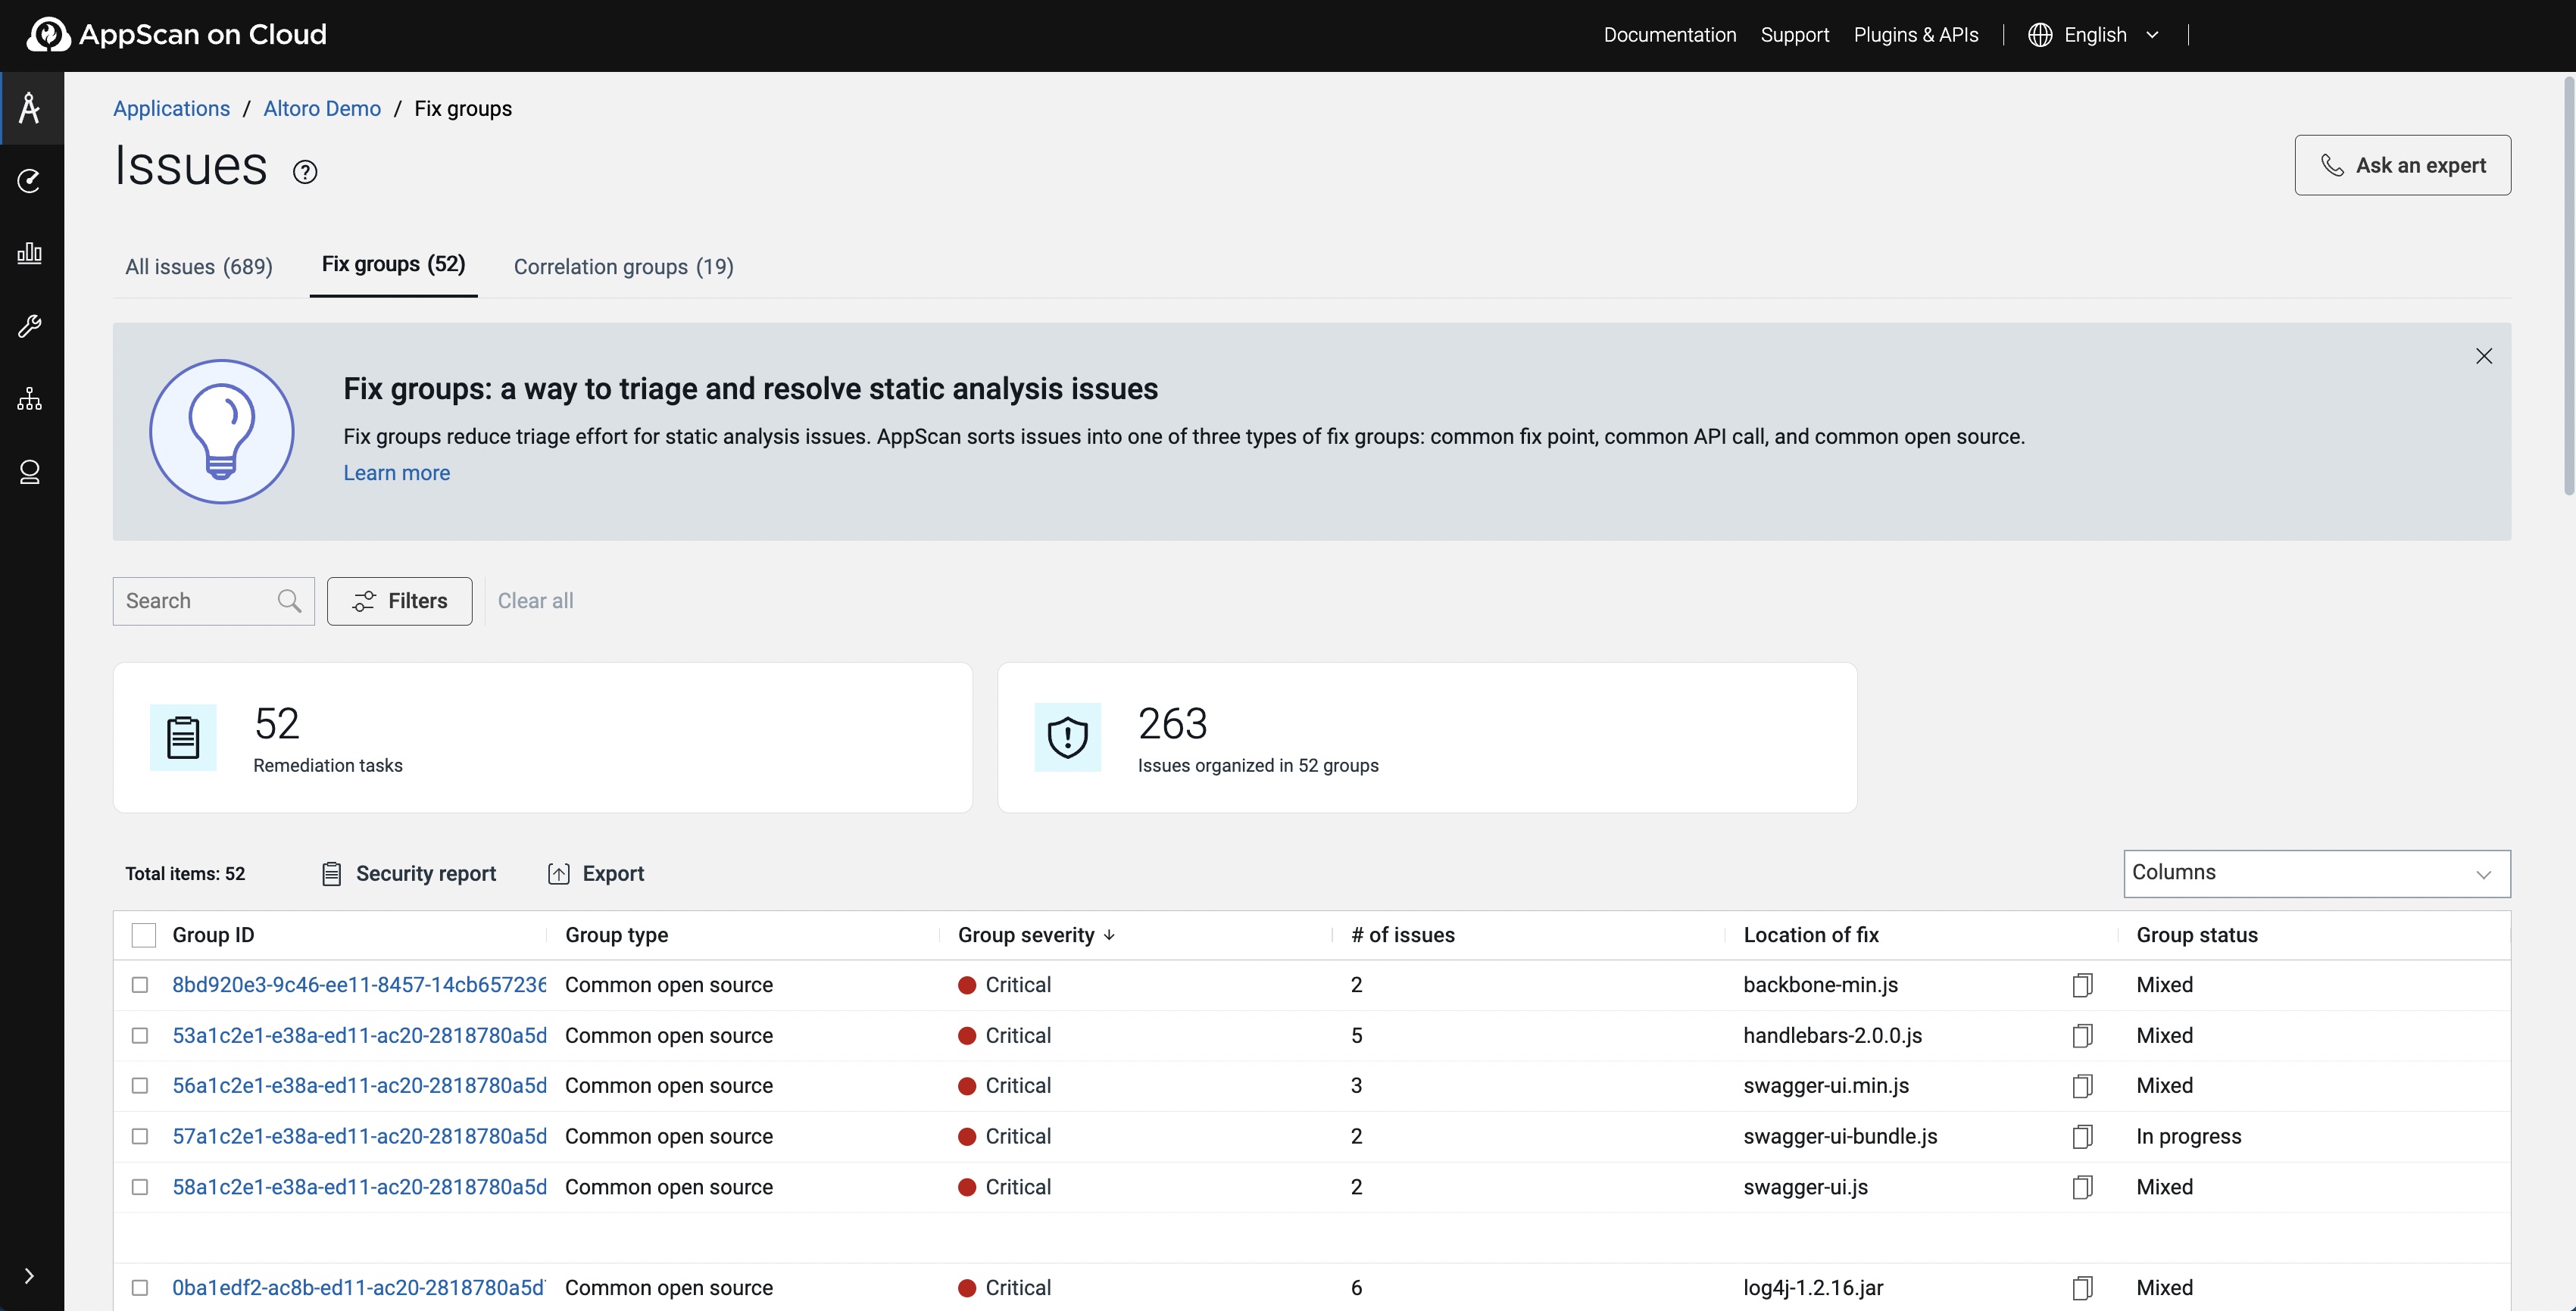Click the organization hierarchy sidebar icon
Screen dimensions: 2576x1311
coord(30,399)
